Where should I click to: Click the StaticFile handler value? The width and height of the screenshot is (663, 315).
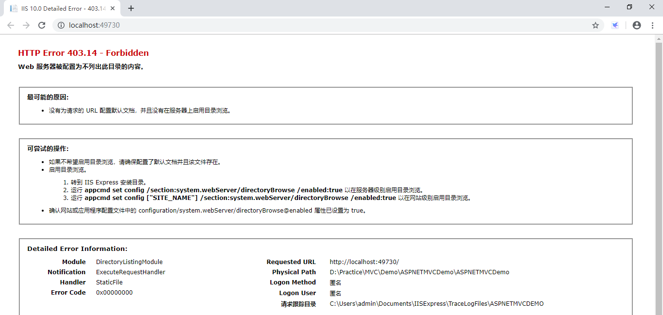click(109, 282)
